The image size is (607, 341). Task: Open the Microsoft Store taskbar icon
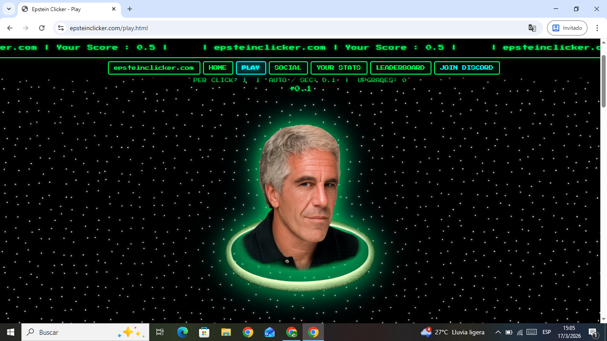[x=204, y=332]
